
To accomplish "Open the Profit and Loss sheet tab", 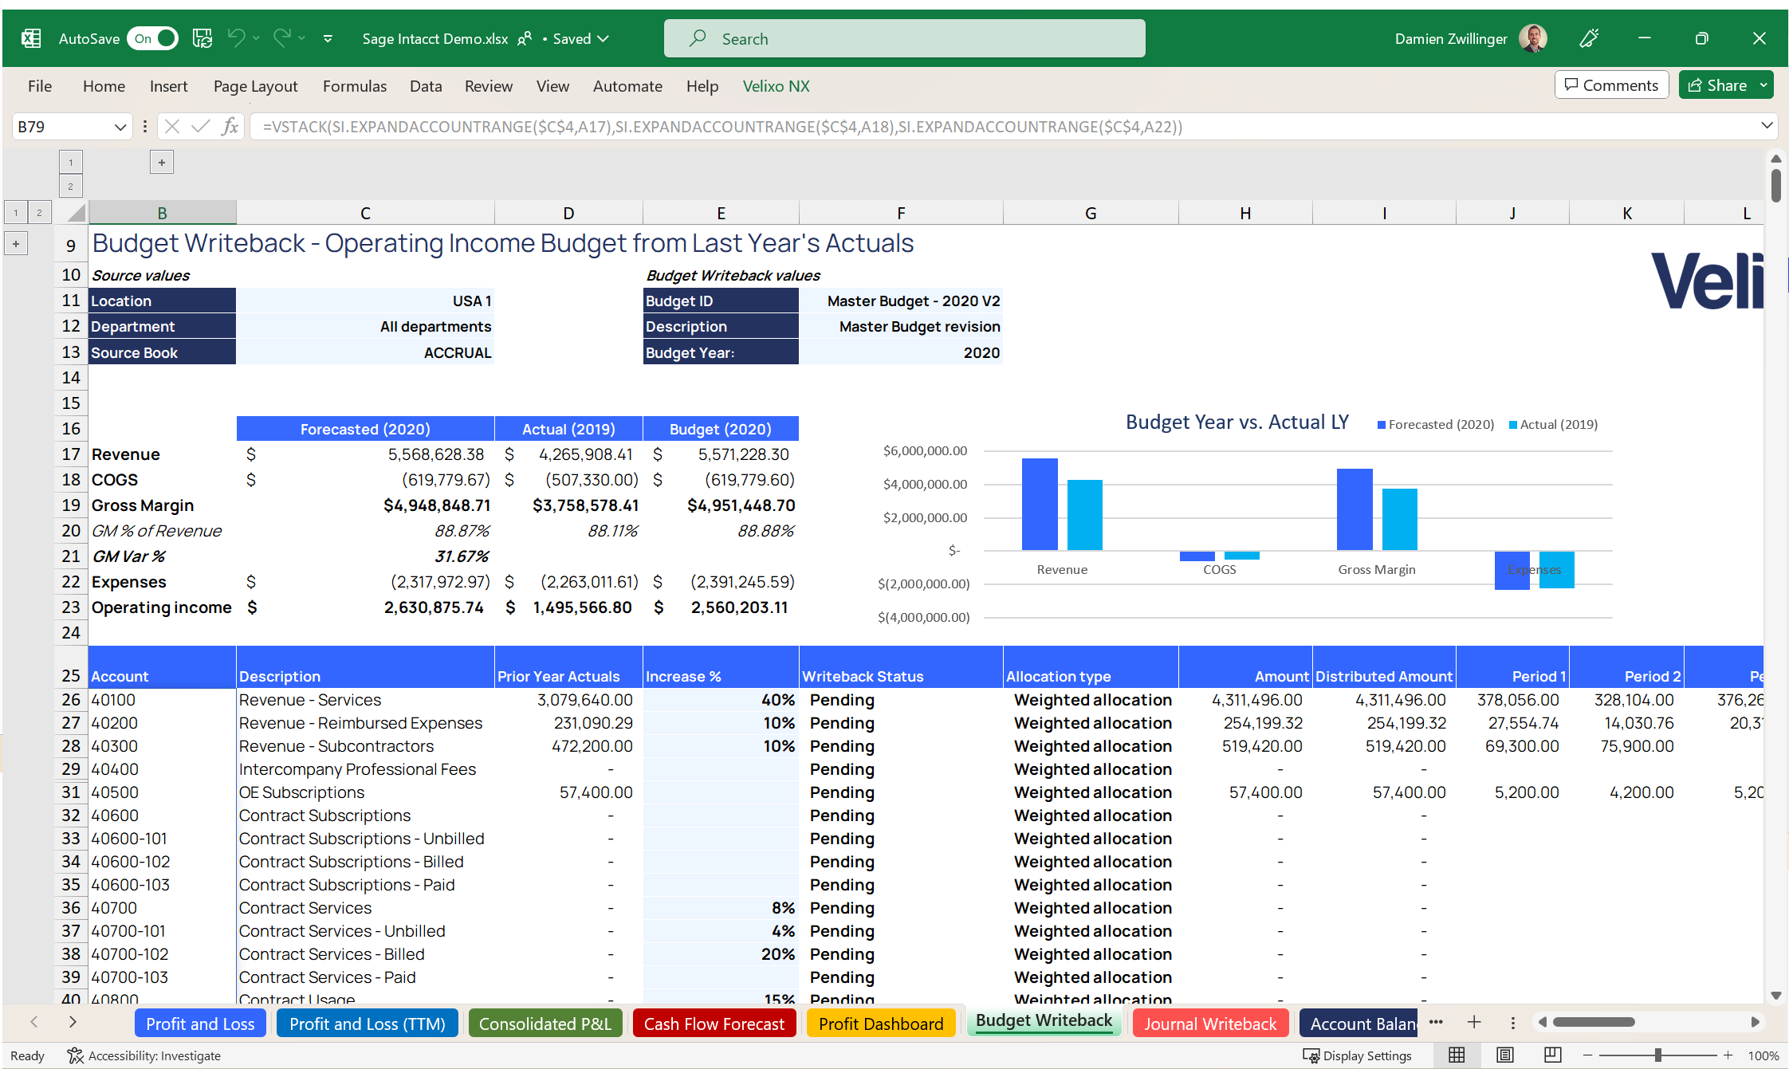I will point(200,1024).
